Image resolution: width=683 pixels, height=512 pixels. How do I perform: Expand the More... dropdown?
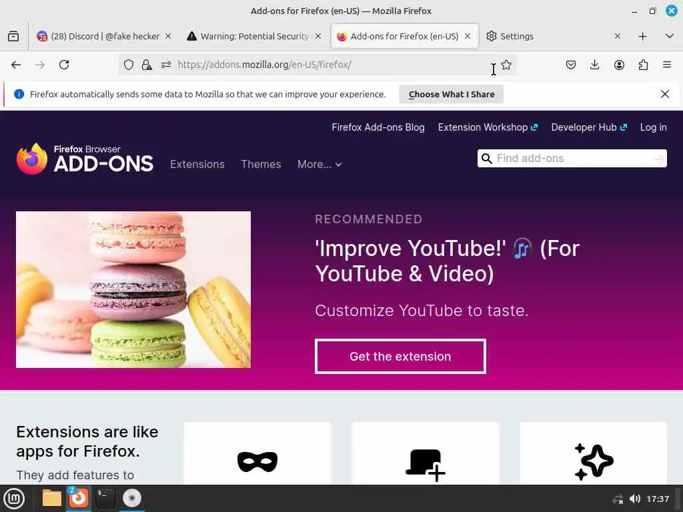tap(319, 164)
